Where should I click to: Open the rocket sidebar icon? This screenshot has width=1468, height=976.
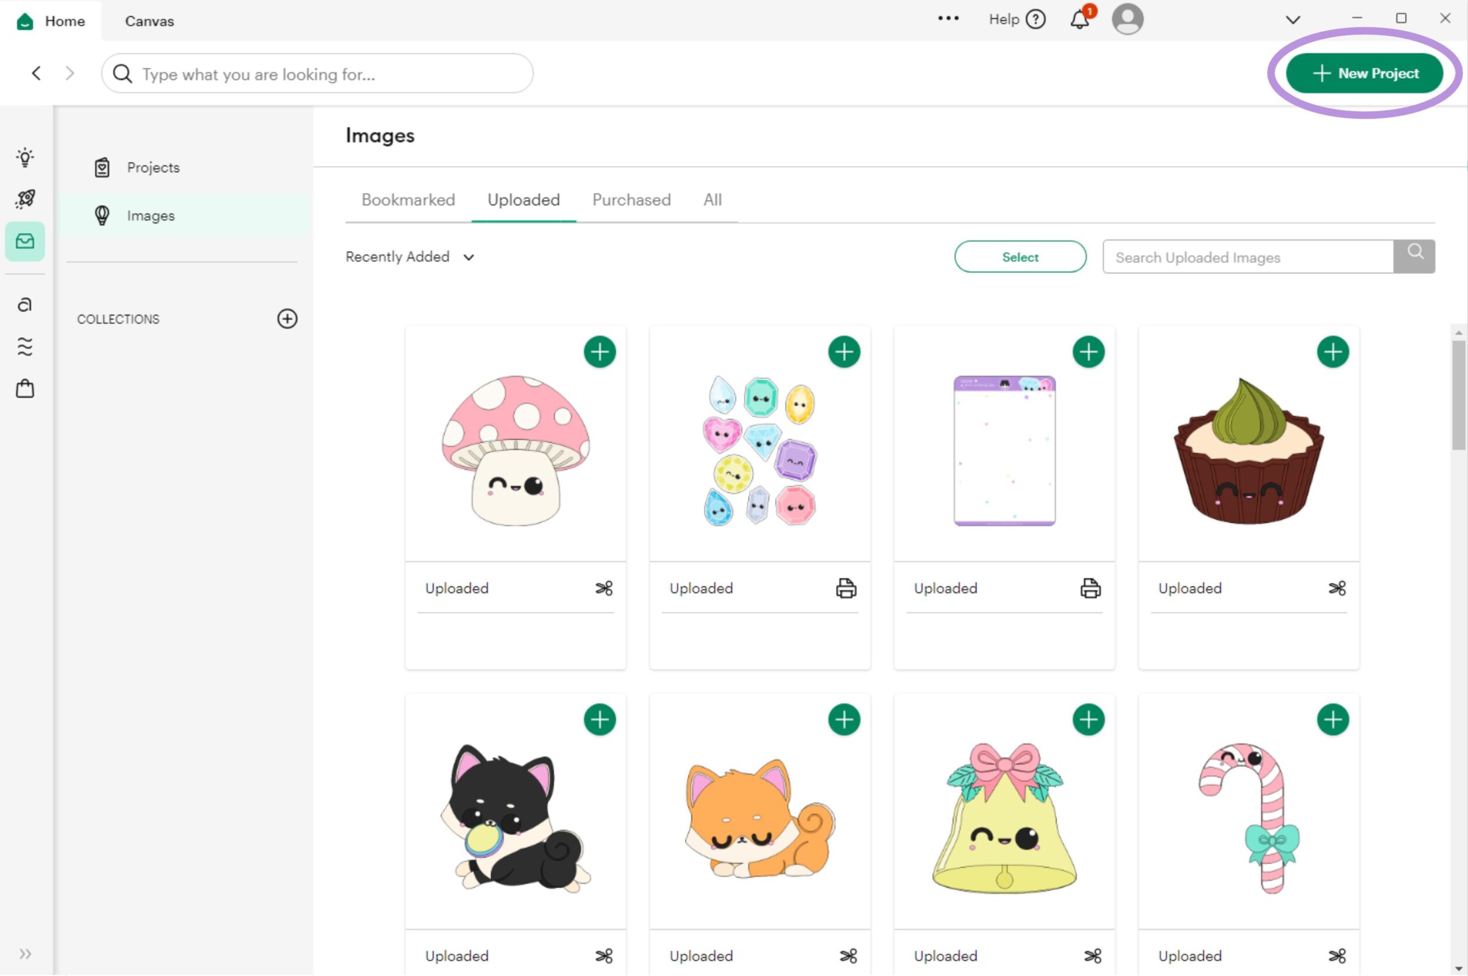tap(25, 199)
